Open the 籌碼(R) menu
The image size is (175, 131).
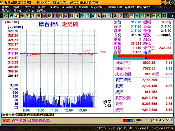click(42, 7)
